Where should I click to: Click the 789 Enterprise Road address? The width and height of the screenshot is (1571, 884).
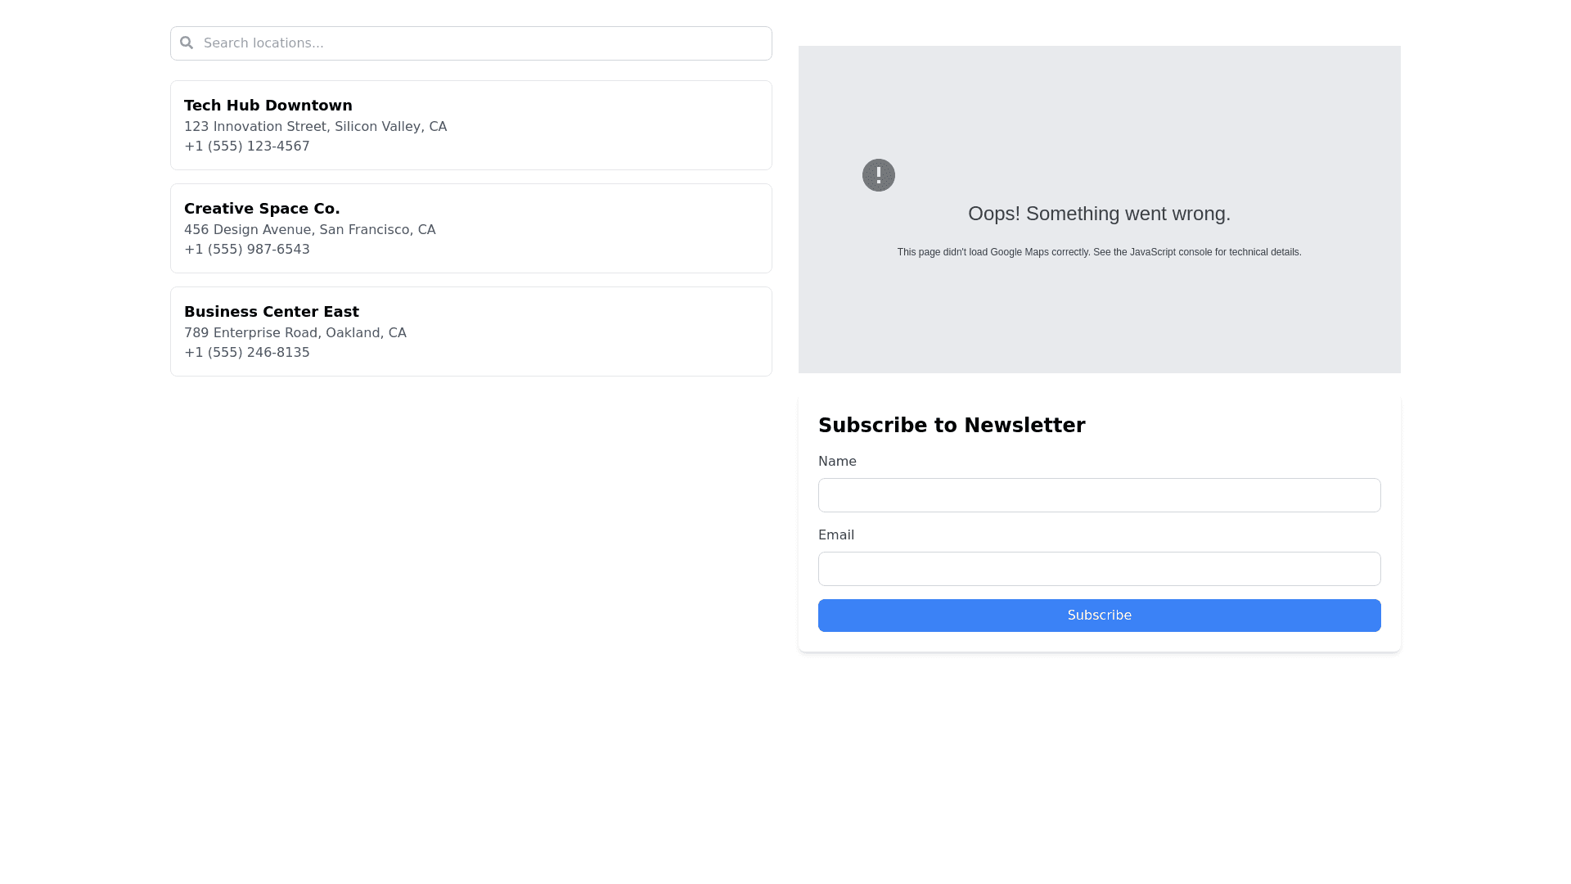tap(295, 333)
